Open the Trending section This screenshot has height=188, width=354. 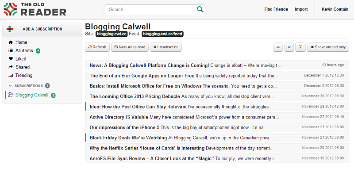[x=23, y=75]
